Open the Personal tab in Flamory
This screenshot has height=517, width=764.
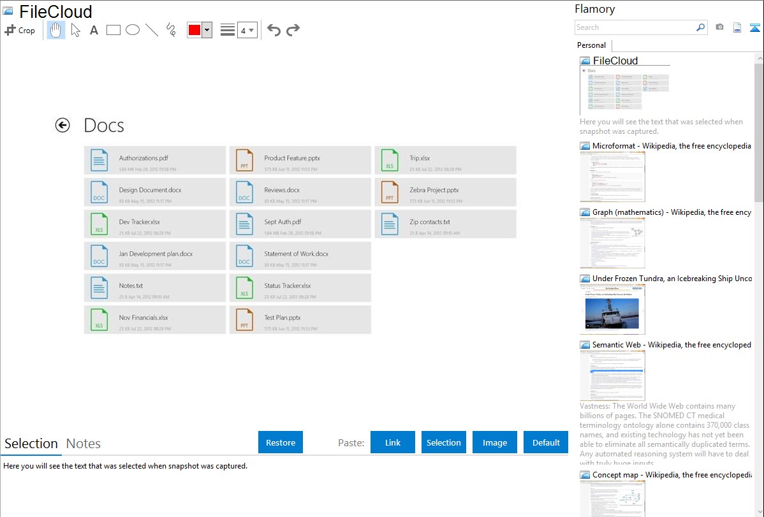click(x=592, y=45)
